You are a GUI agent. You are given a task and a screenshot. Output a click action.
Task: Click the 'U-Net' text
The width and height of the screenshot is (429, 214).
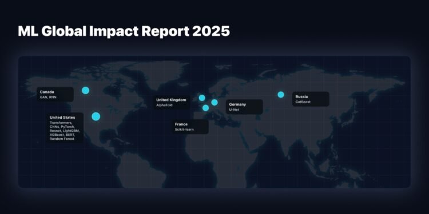pyautogui.click(x=233, y=110)
